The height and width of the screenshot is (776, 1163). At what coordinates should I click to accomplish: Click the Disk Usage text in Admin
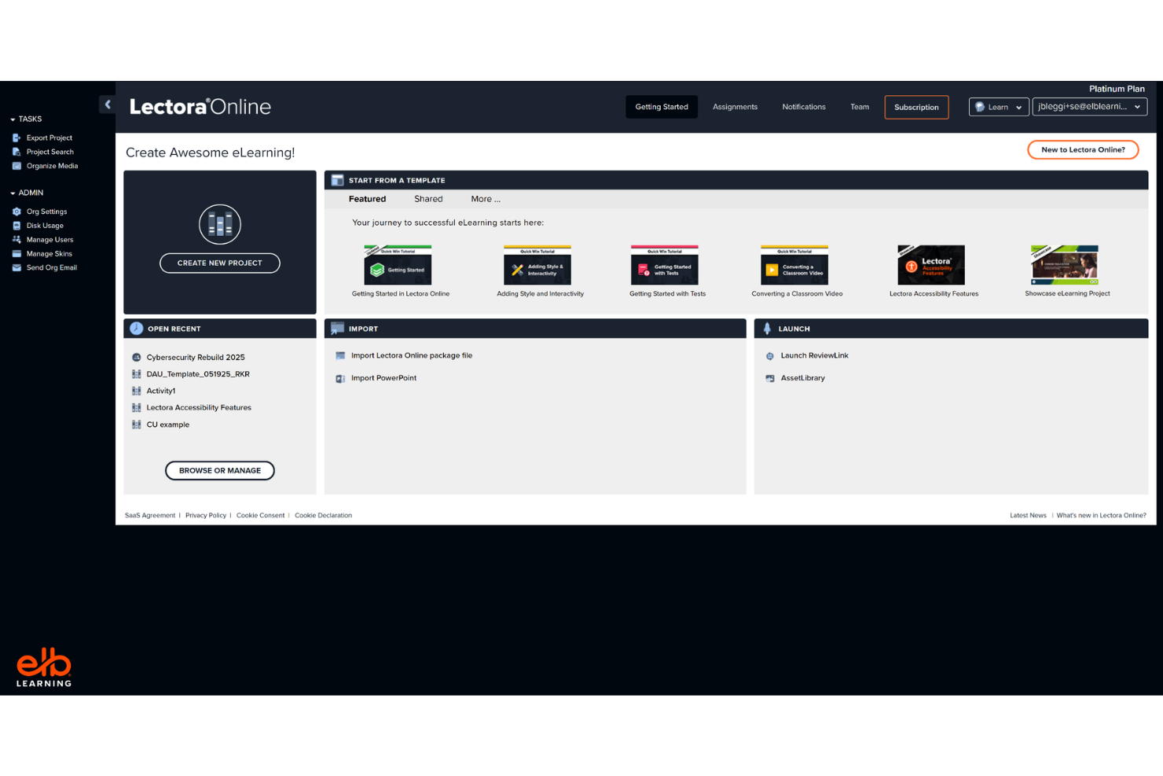coord(45,226)
